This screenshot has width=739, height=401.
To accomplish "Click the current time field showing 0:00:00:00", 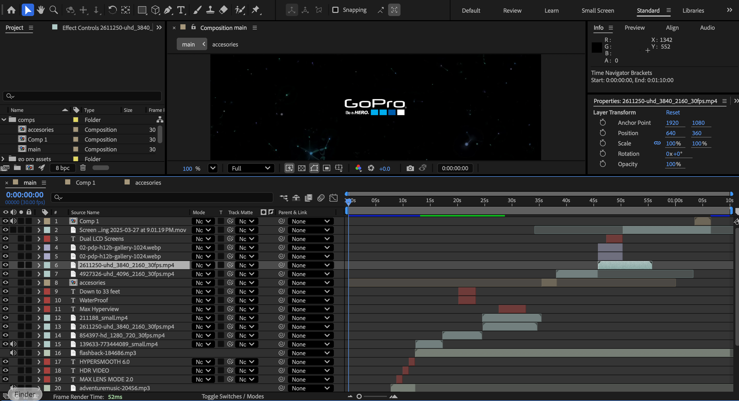I will tap(25, 195).
